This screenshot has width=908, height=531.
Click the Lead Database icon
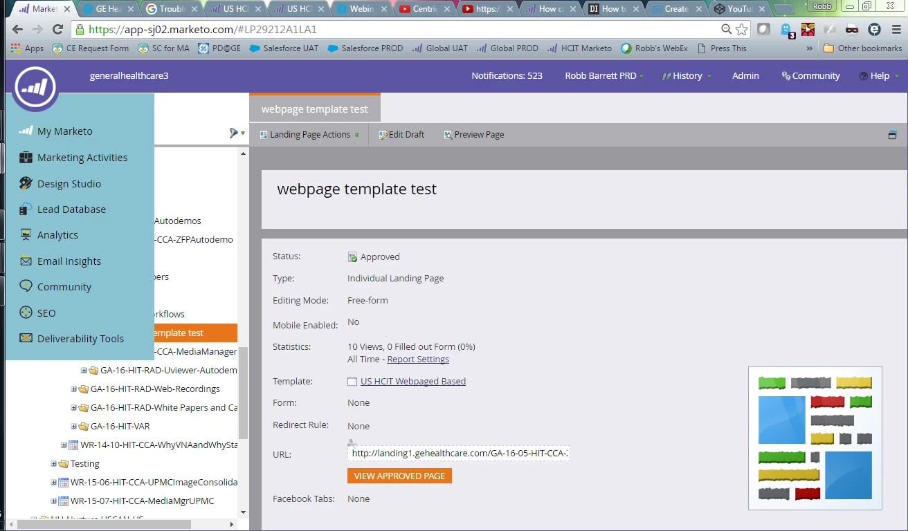(26, 209)
